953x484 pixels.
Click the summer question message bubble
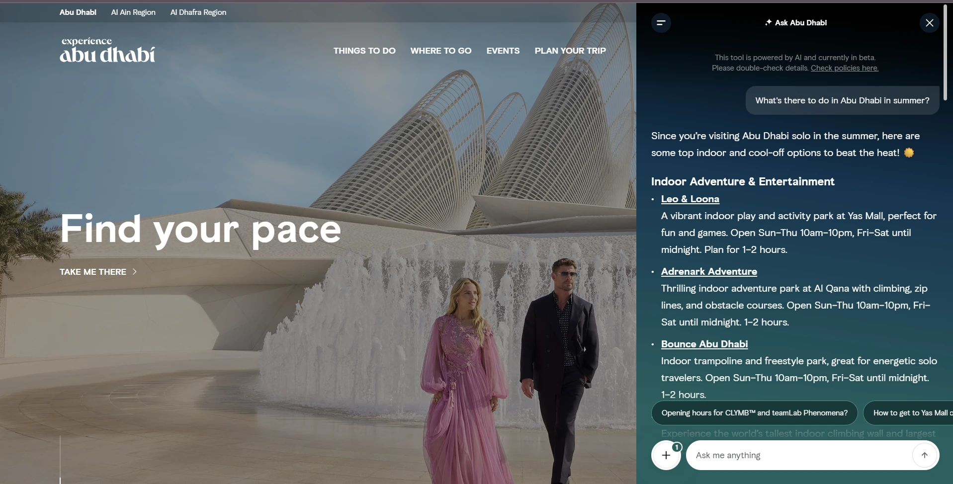click(x=843, y=100)
